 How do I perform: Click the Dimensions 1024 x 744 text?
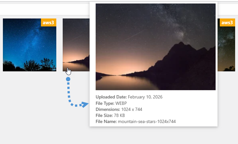tap(119, 109)
